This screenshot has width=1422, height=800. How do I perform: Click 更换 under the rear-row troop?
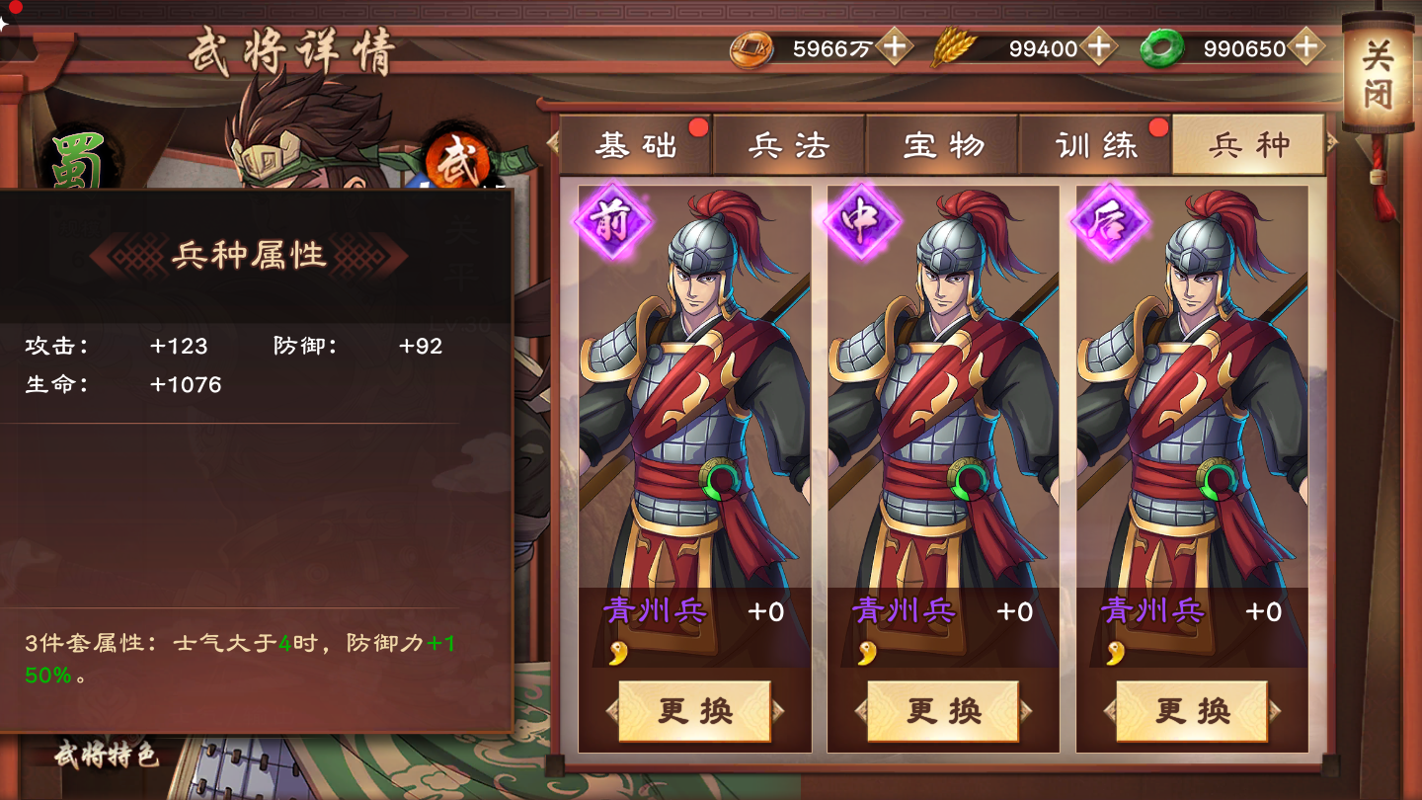pyautogui.click(x=1192, y=711)
